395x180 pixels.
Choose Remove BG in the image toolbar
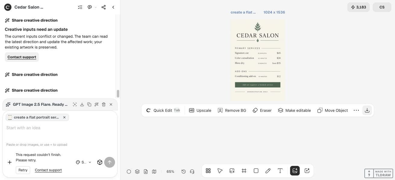232,110
